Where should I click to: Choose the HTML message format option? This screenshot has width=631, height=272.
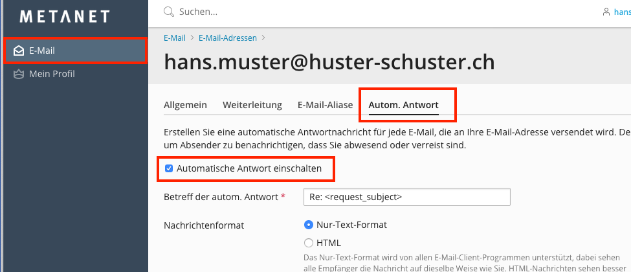coord(308,243)
